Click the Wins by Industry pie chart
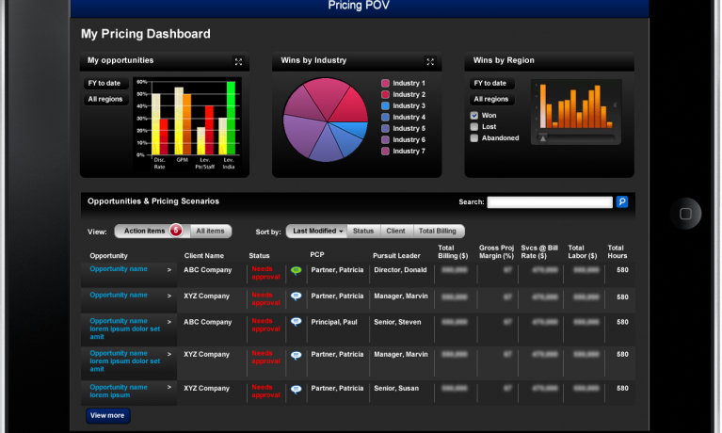Viewport: 722px width, 433px height. click(326, 120)
